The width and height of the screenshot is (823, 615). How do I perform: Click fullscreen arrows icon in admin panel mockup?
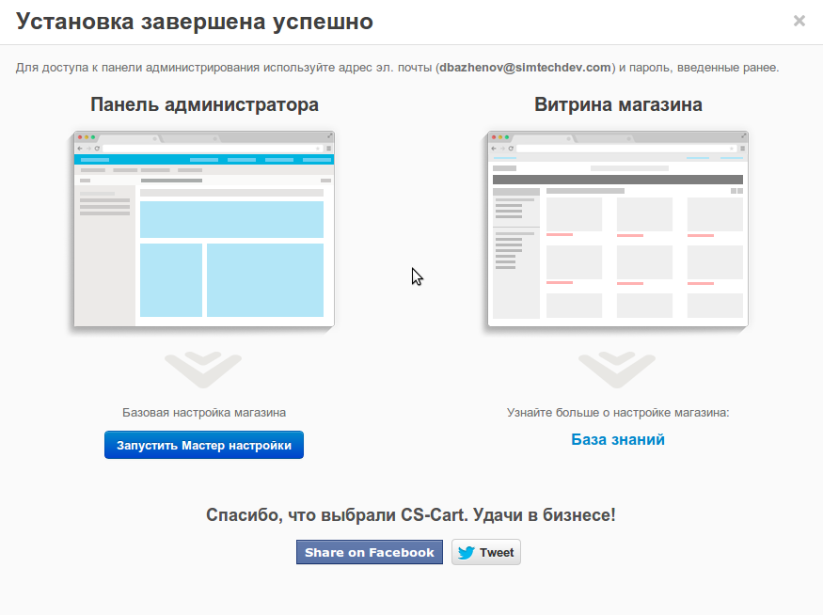pos(329,136)
